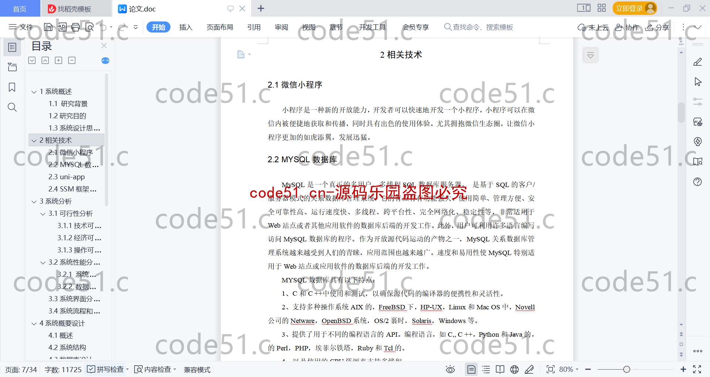Switch to the 审阅 ribbon tab
The image size is (710, 377).
click(x=281, y=27)
